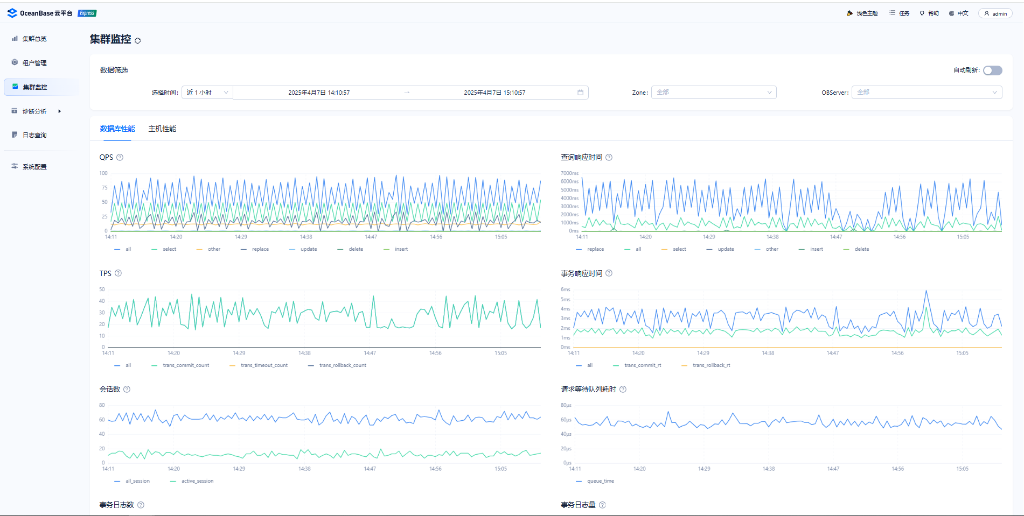The height and width of the screenshot is (516, 1024).
Task: Toggle active_session legend color marker
Action: [x=173, y=481]
